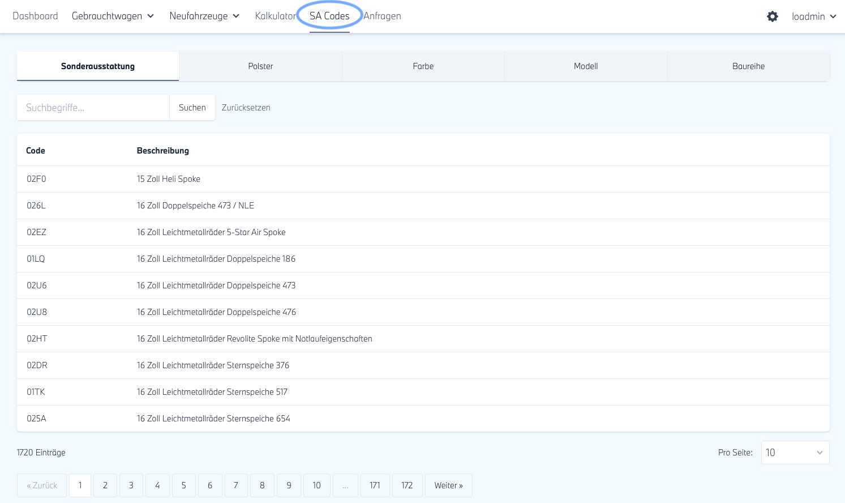Go to page 2 of results
This screenshot has width=845, height=503.
pyautogui.click(x=105, y=485)
